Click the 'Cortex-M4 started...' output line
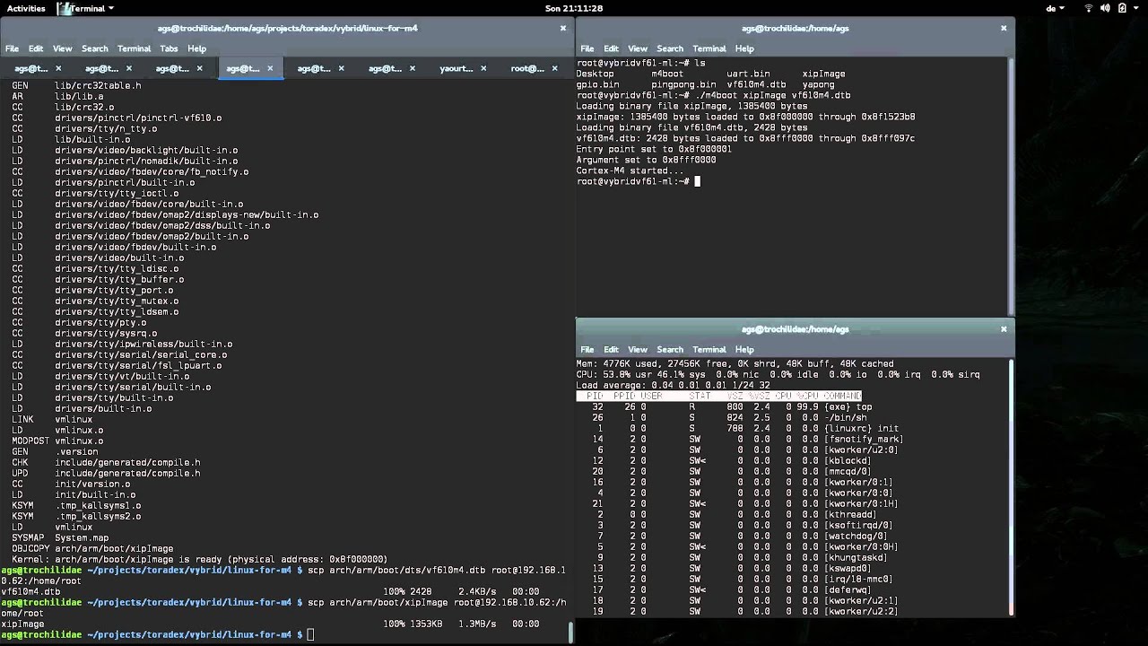 (630, 170)
